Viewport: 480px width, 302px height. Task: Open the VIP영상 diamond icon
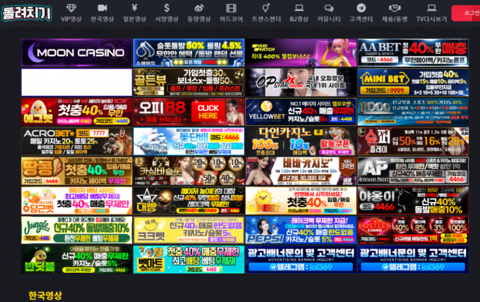[71, 8]
